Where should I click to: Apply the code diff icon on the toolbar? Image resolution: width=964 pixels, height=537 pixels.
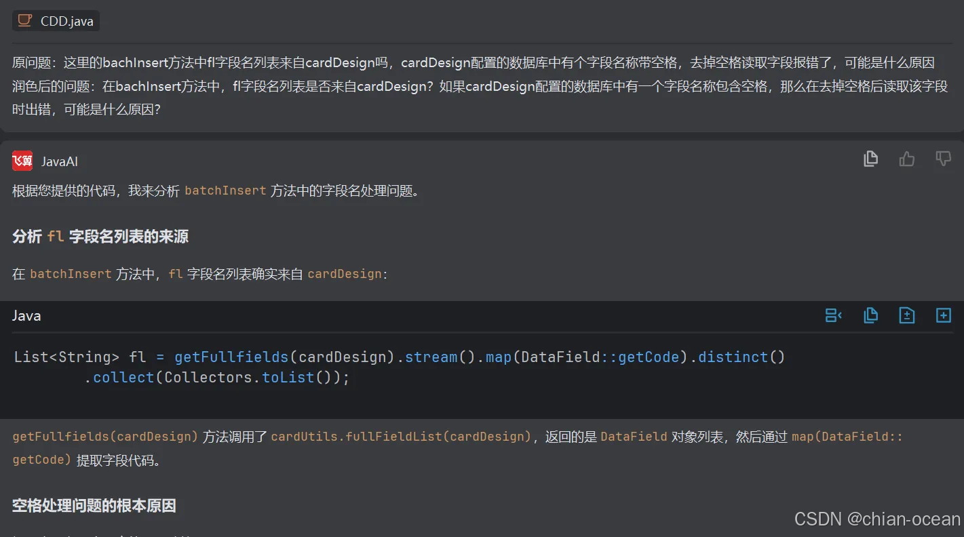point(907,315)
